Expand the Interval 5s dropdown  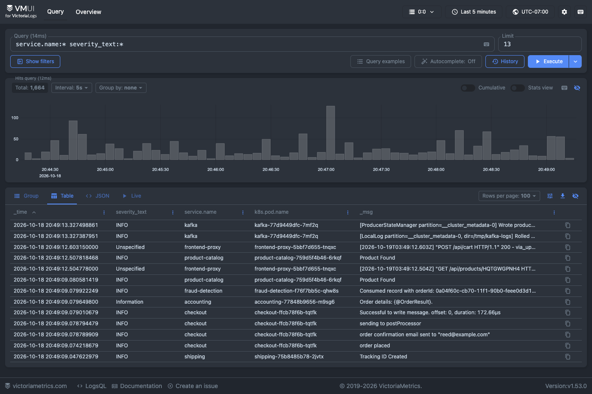click(72, 88)
